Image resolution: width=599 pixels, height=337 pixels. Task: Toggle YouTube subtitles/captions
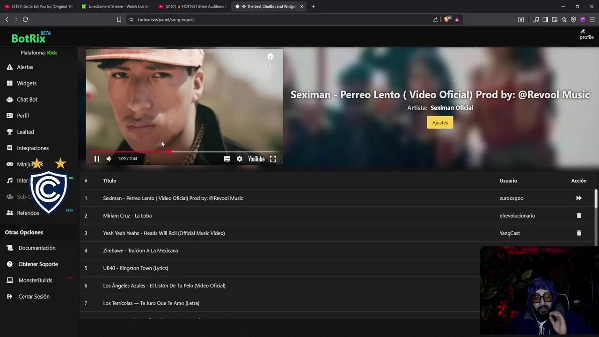(227, 159)
